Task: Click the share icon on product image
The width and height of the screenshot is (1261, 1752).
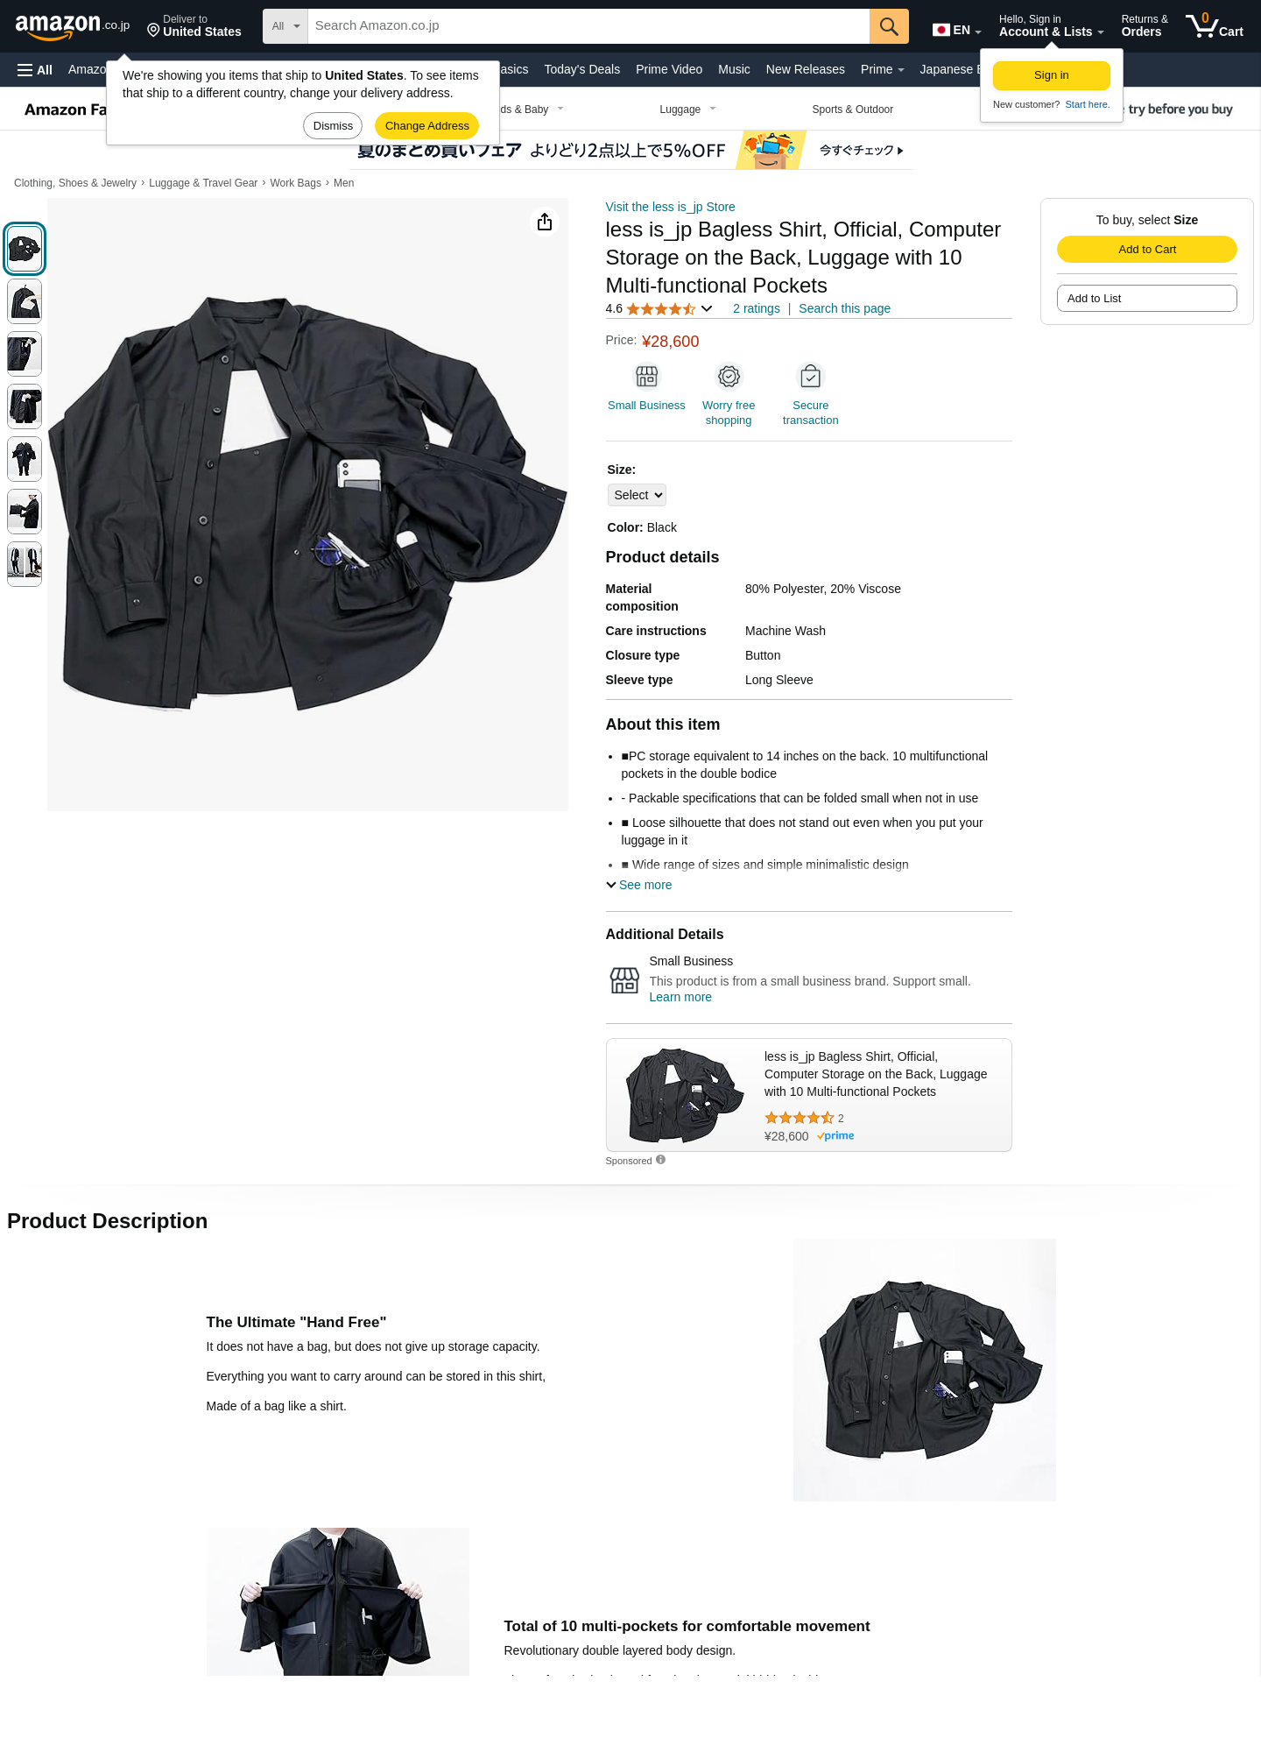Action: coord(545,223)
